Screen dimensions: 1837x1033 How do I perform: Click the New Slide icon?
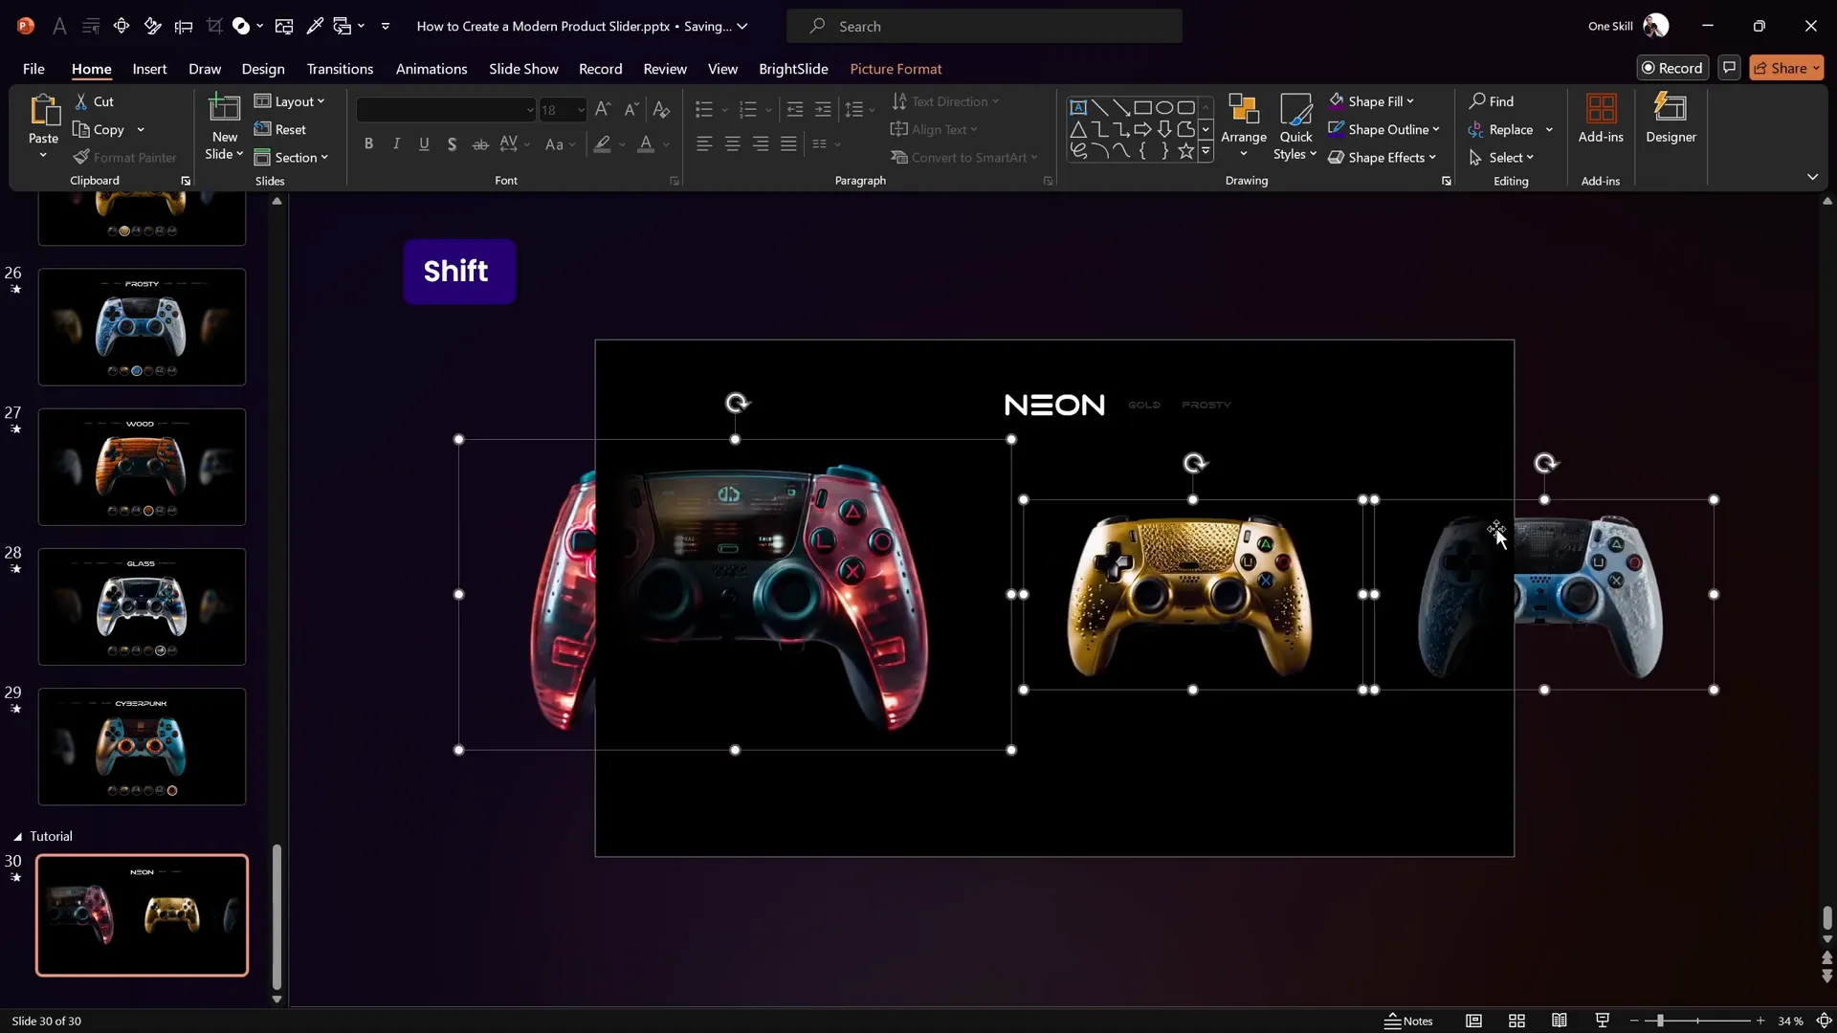point(225,110)
